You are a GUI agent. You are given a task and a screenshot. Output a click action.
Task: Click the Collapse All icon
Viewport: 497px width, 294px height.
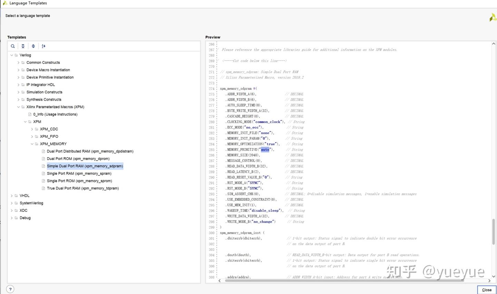point(23,46)
